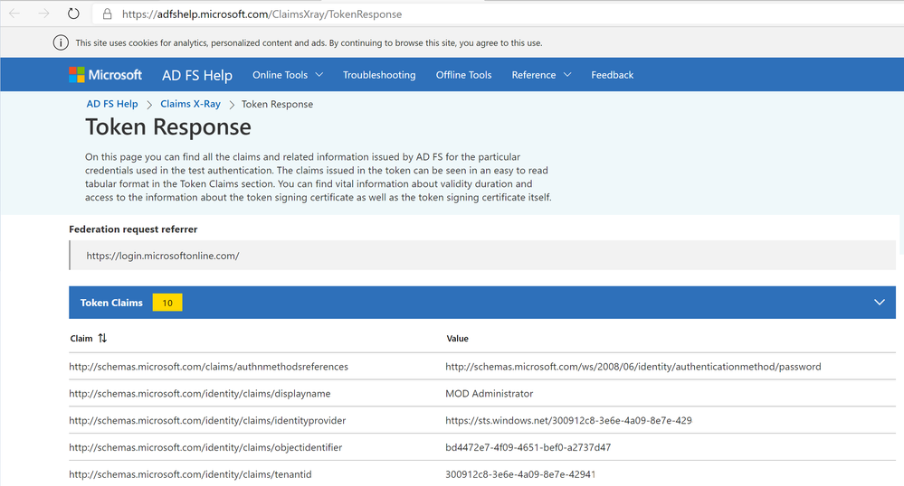The width and height of the screenshot is (904, 486).
Task: Select the authenticationmethod/password value
Action: [633, 367]
